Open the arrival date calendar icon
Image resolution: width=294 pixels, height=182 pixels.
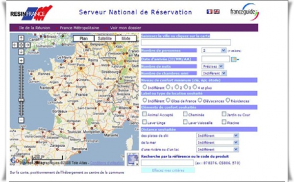pyautogui.click(x=234, y=59)
